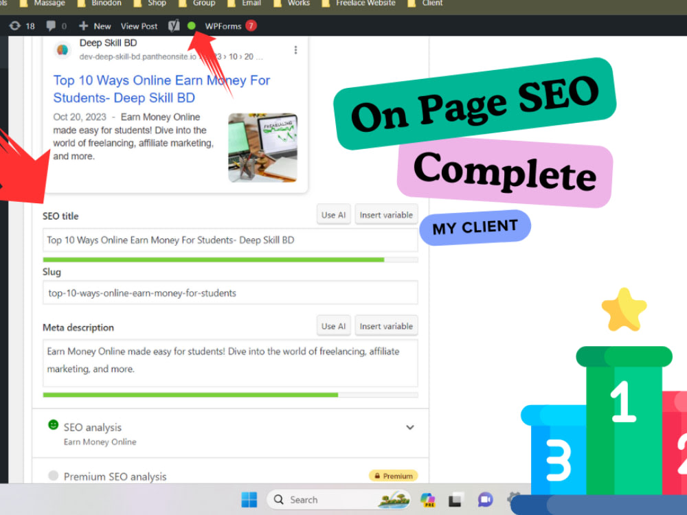Image resolution: width=687 pixels, height=515 pixels.
Task: Open the Windows Start button
Action: pyautogui.click(x=249, y=500)
